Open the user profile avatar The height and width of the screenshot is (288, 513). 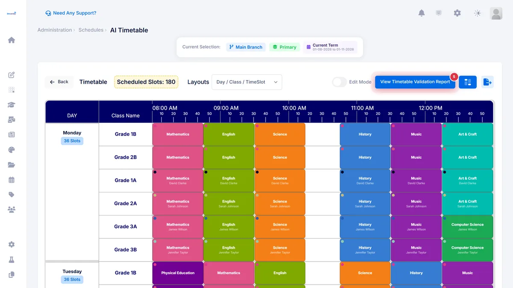click(x=496, y=14)
